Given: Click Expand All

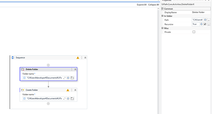Looking at the screenshot, I should click(142, 5).
